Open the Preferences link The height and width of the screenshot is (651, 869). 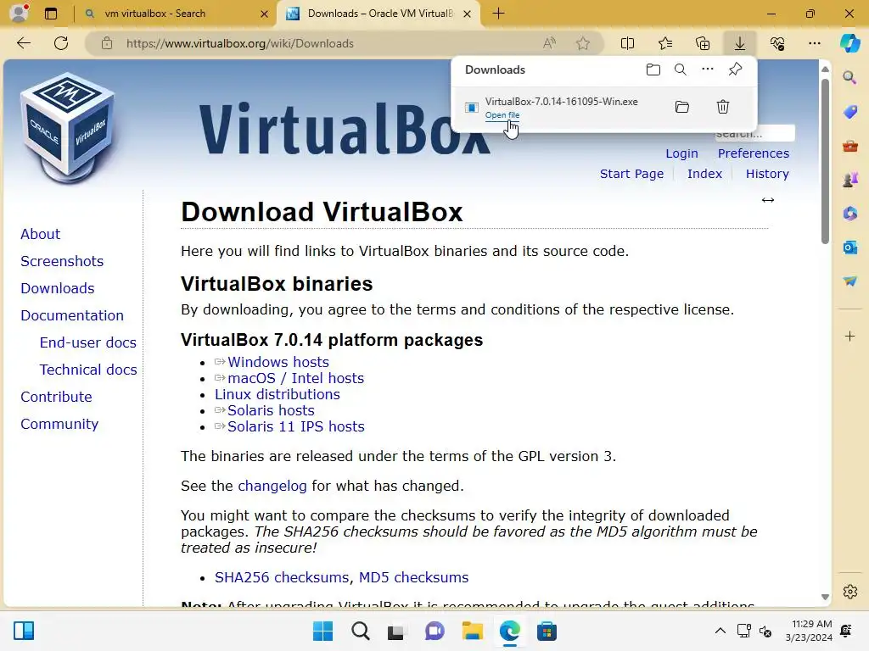tap(754, 153)
